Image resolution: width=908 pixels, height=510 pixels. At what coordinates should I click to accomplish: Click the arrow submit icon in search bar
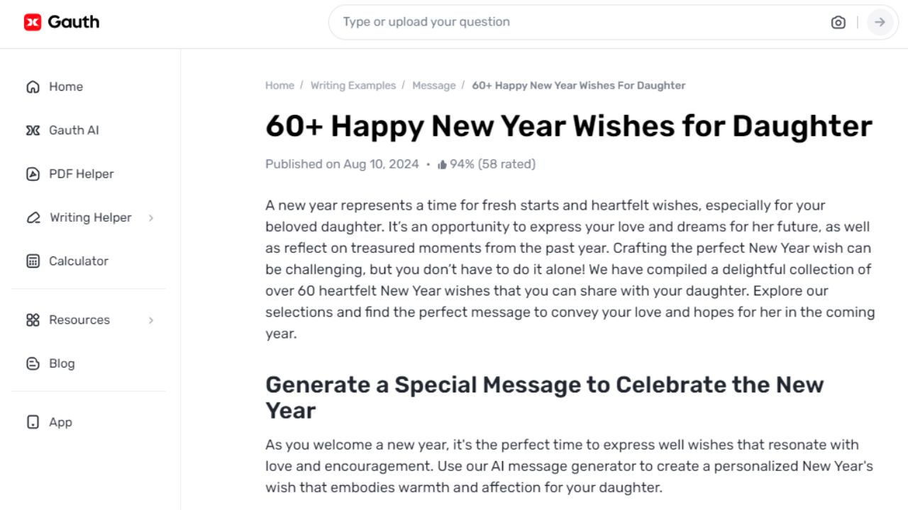(880, 22)
